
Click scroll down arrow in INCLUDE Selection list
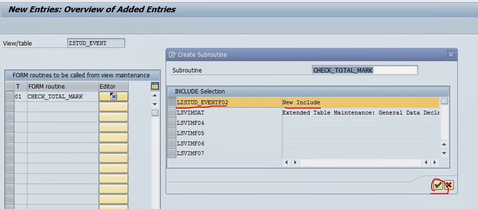(444, 153)
